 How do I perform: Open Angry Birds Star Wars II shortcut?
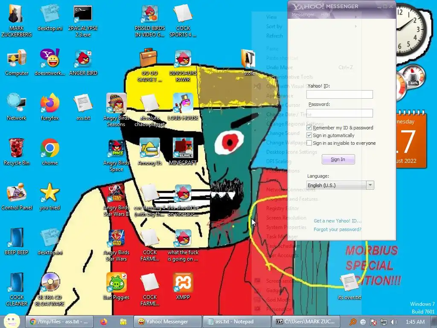116,200
